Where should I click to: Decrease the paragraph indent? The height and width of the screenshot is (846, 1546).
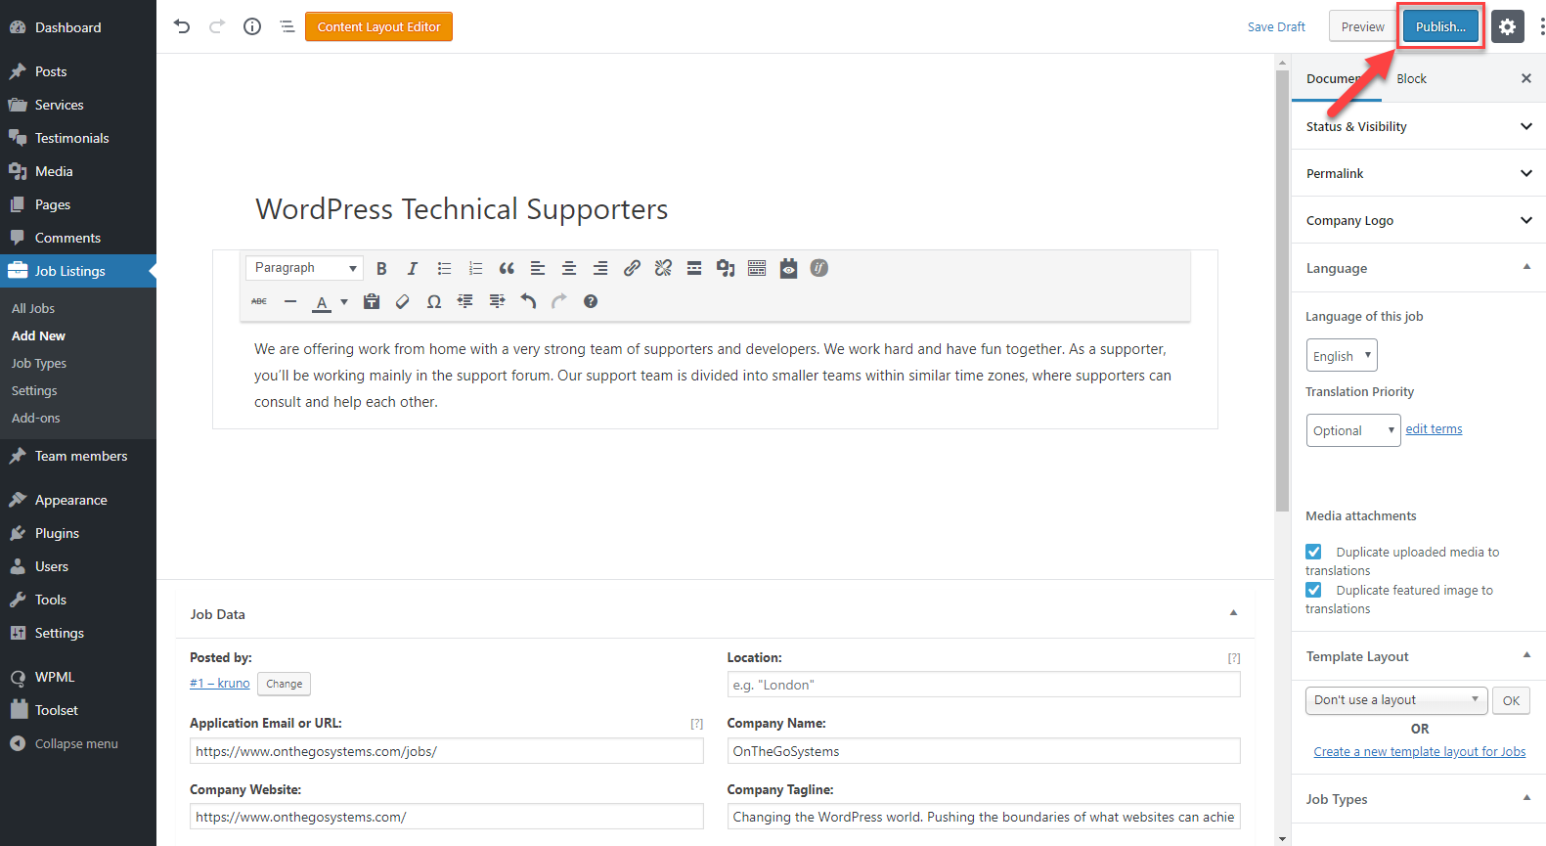point(465,301)
